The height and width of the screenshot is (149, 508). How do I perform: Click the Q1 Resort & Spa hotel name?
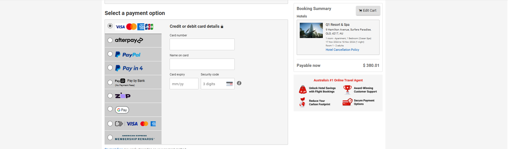pos(338,25)
